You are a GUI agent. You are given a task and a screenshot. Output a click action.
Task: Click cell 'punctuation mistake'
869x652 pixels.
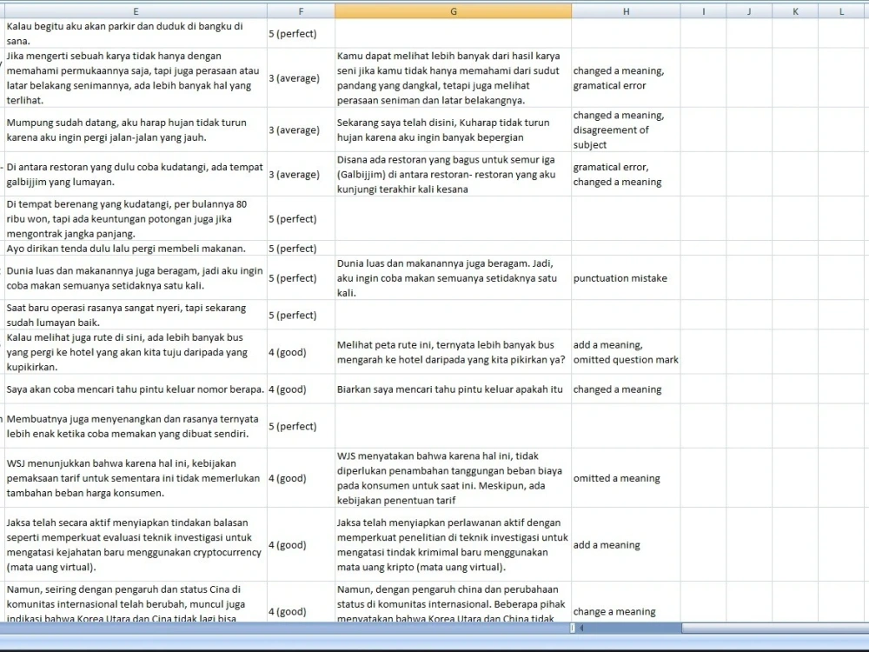[626, 278]
